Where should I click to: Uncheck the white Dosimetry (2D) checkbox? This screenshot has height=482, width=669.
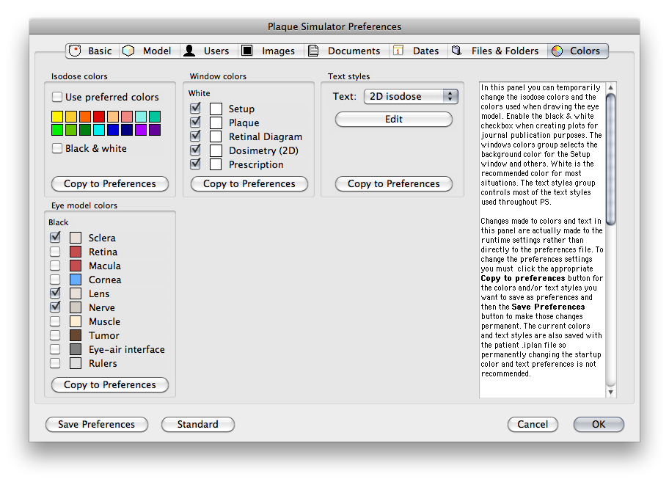click(x=195, y=150)
